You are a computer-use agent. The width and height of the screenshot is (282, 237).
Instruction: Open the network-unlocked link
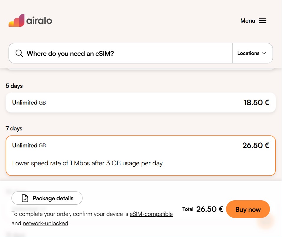coord(45,223)
